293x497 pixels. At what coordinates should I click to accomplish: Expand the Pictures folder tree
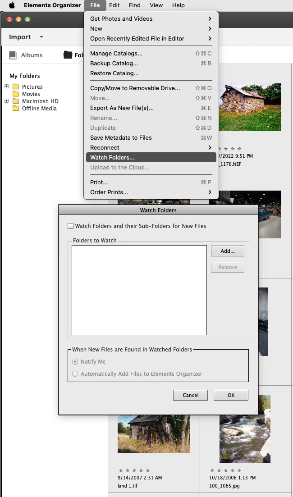(6, 86)
